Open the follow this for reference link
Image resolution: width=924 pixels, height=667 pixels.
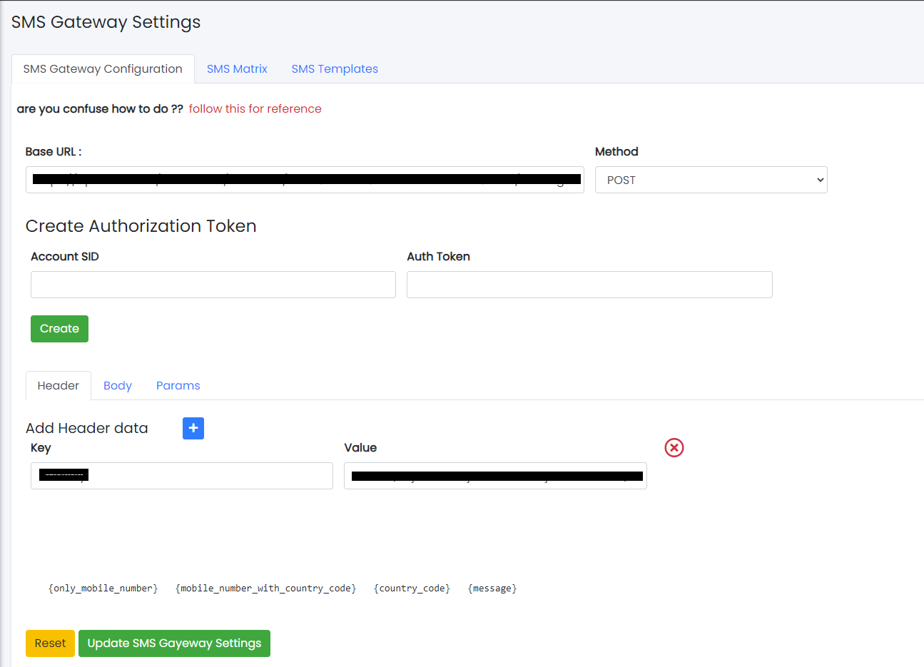click(x=255, y=109)
